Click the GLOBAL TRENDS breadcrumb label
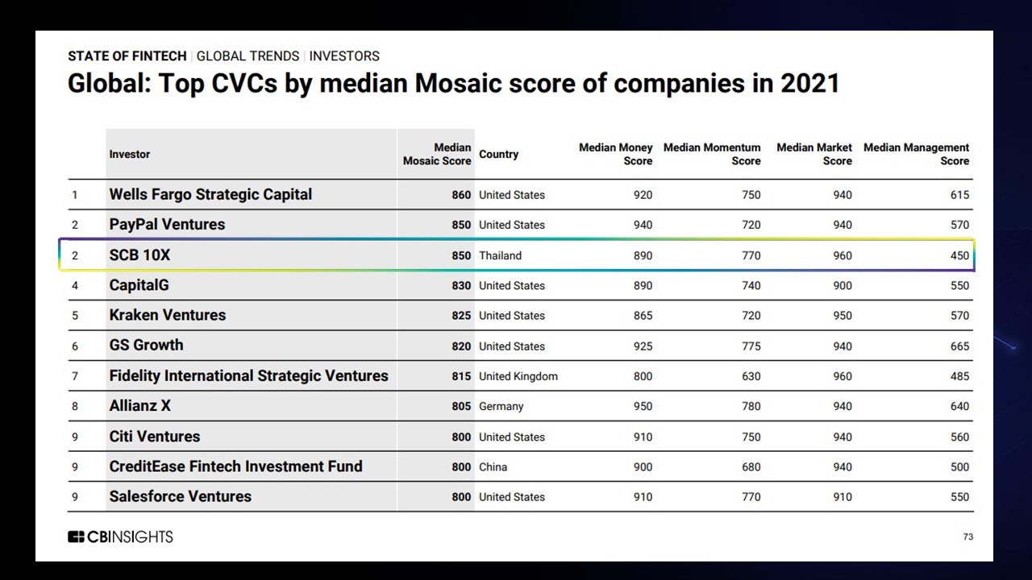Image resolution: width=1032 pixels, height=580 pixels. tap(248, 56)
